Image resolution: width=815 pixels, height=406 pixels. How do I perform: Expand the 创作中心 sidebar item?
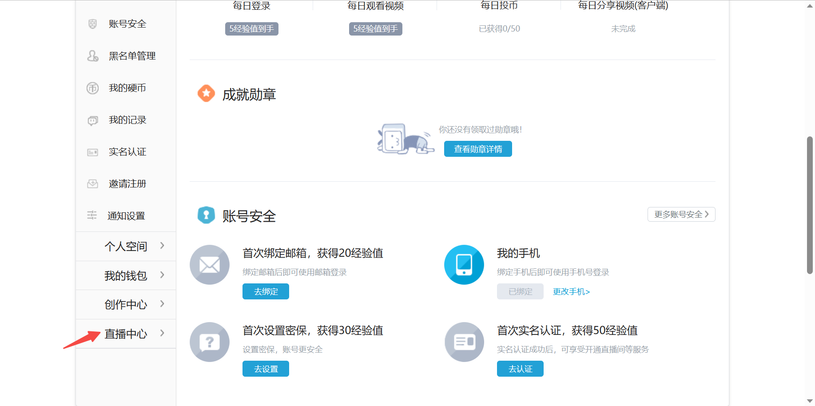(x=126, y=304)
